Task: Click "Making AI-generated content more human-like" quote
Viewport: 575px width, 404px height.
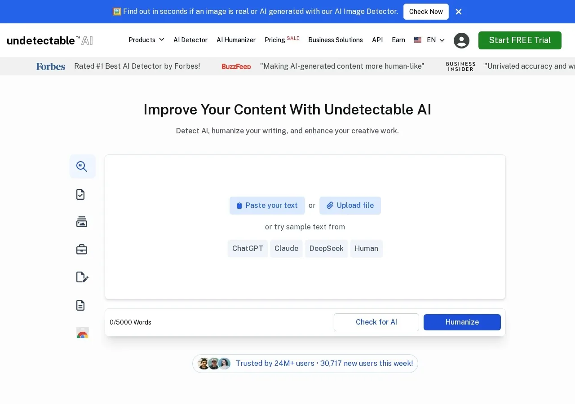Action: click(342, 66)
